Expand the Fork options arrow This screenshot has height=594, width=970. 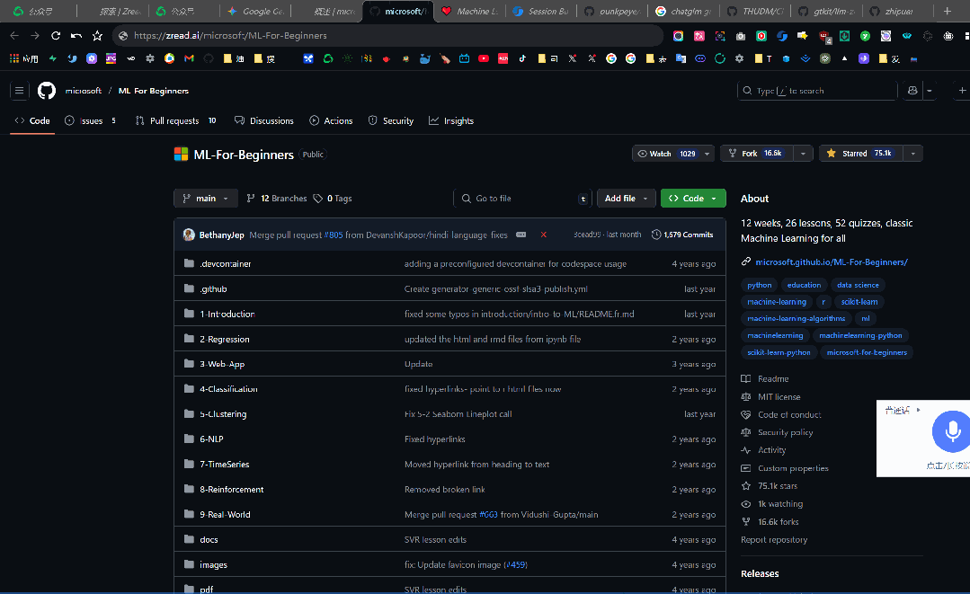(803, 154)
